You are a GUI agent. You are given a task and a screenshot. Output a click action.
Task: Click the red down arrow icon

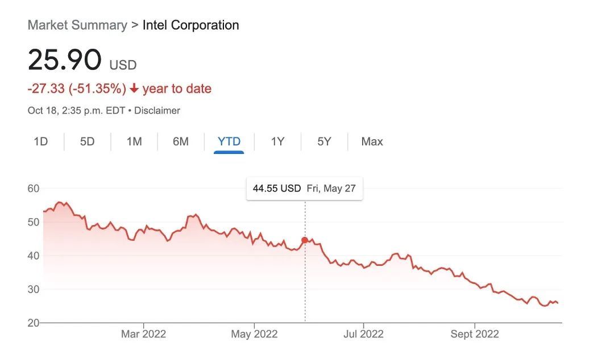134,89
